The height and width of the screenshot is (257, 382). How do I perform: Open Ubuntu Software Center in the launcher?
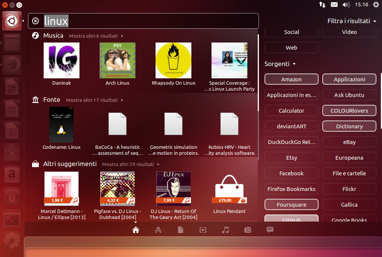pos(12,153)
